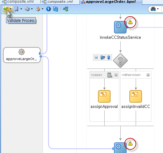Viewport: 163px width, 153px height.
Task: Select the approveLargeOr... partner link box
Action: pyautogui.click(x=22, y=55)
